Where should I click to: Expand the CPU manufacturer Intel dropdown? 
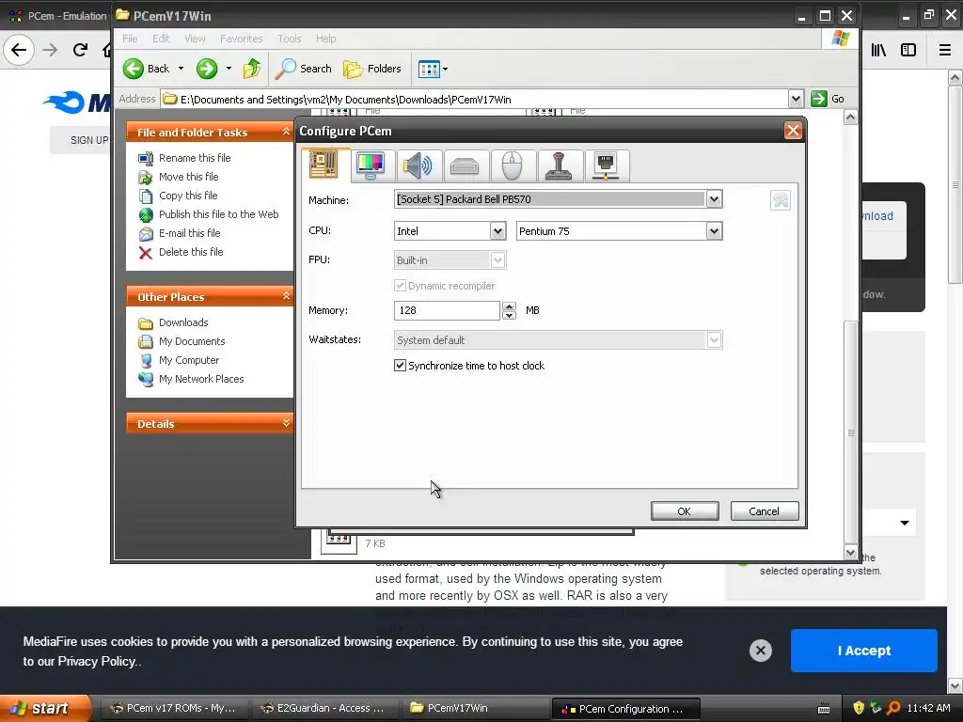pyautogui.click(x=497, y=231)
